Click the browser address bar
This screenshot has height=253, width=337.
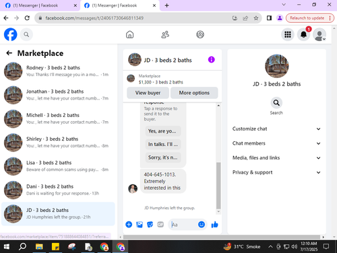pos(135,18)
